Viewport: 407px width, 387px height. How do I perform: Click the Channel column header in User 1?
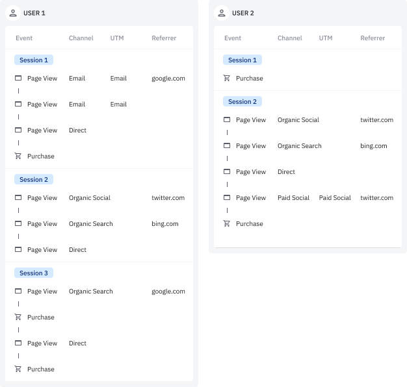click(81, 38)
